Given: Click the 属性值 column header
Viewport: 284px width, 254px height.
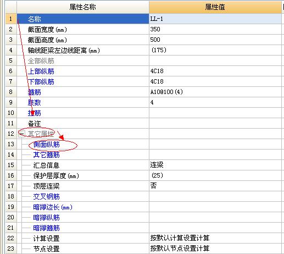Looking at the screenshot, I should click(215, 7).
